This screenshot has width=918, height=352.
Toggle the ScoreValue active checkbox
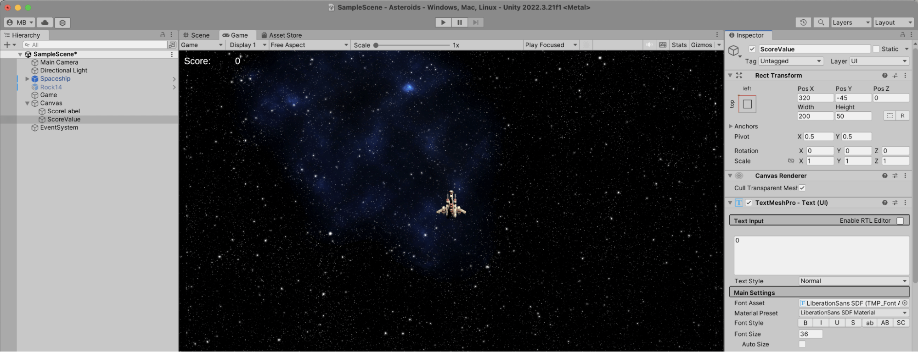(752, 49)
